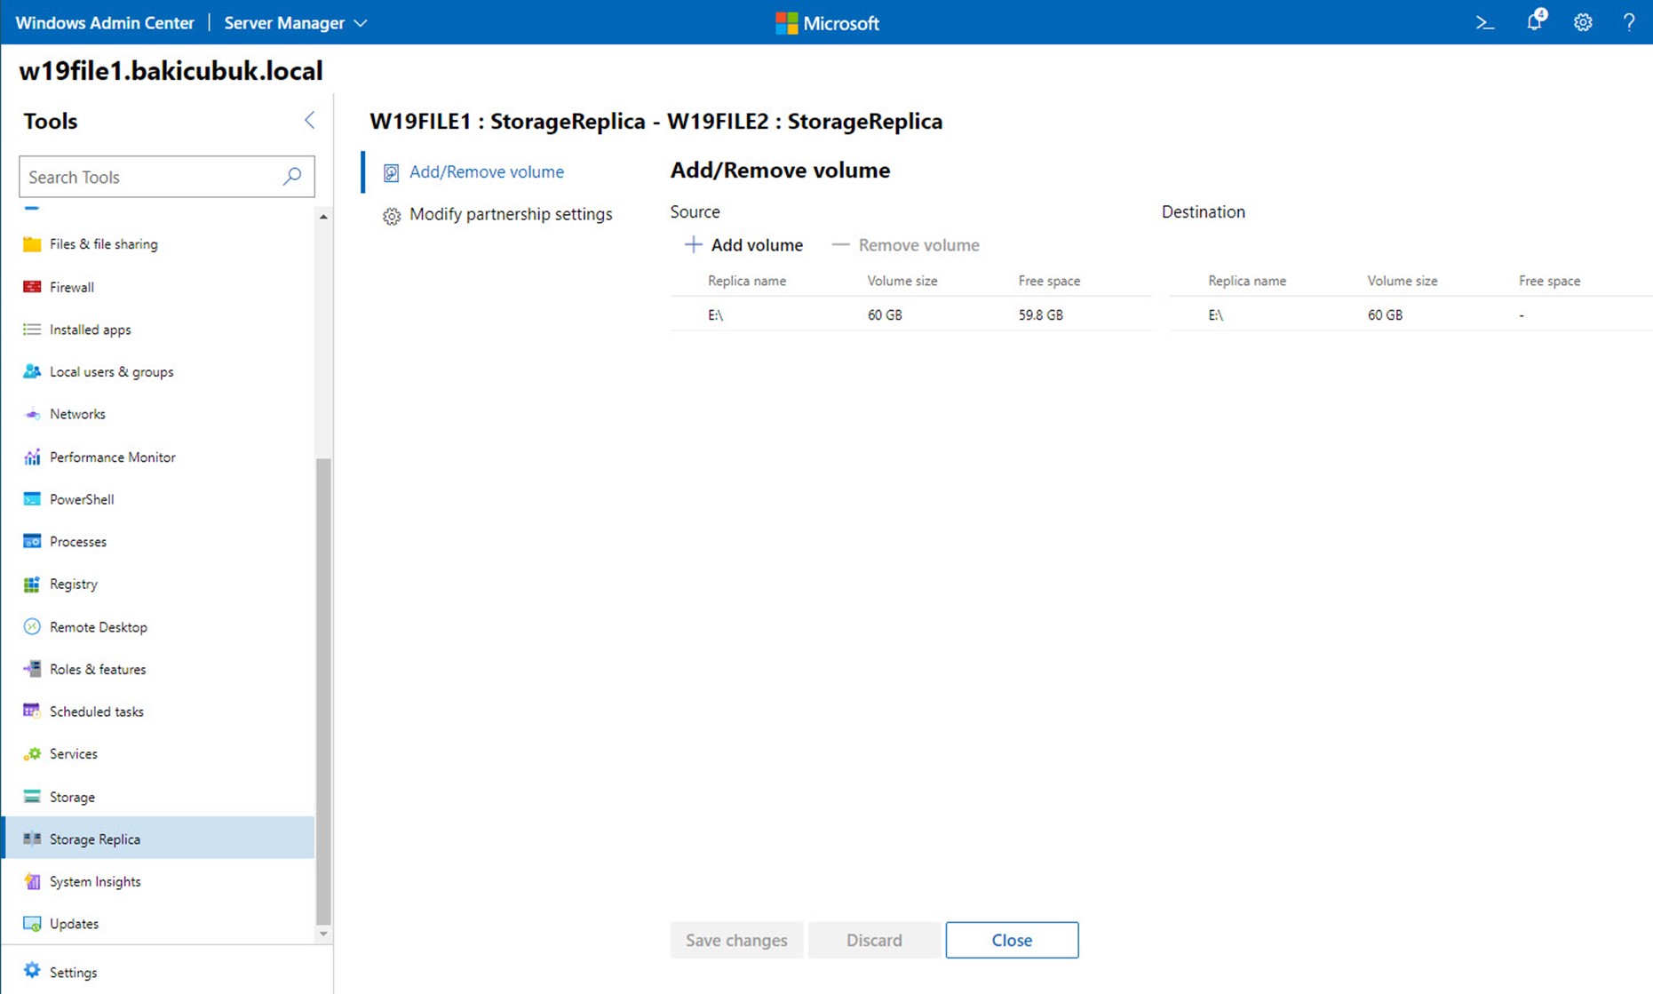The height and width of the screenshot is (994, 1653).
Task: Click Add volume button
Action: (743, 244)
